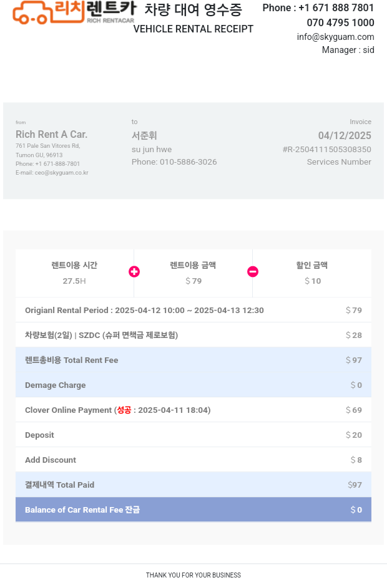Click the info@skyguam.com email address
Screen dimensions: 387x580
pos(335,37)
